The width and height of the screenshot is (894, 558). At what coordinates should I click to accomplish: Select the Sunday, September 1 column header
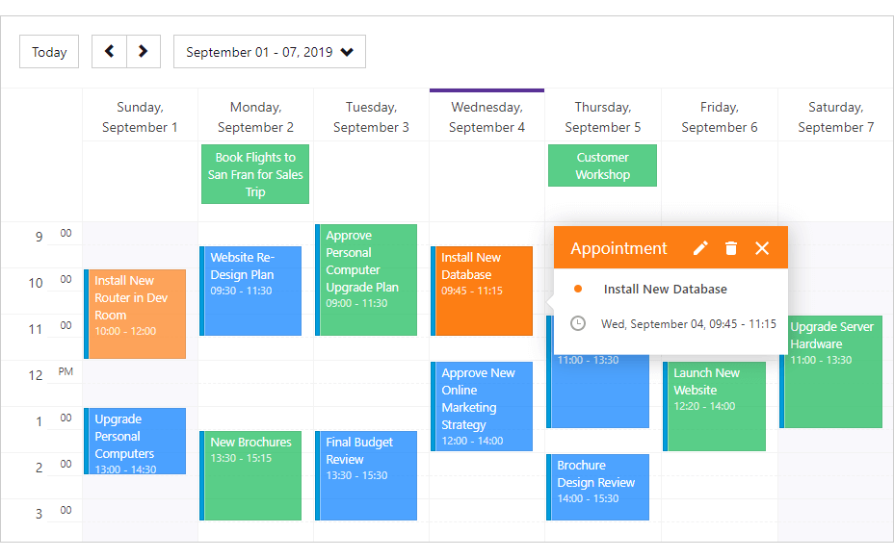pyautogui.click(x=140, y=117)
